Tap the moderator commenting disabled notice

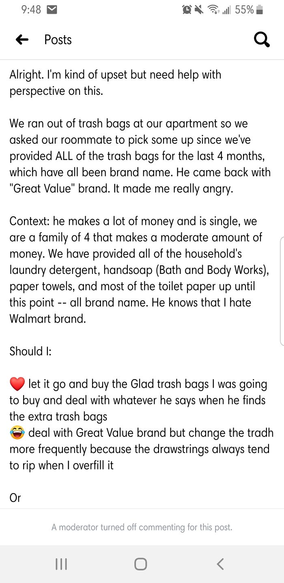pos(142,527)
